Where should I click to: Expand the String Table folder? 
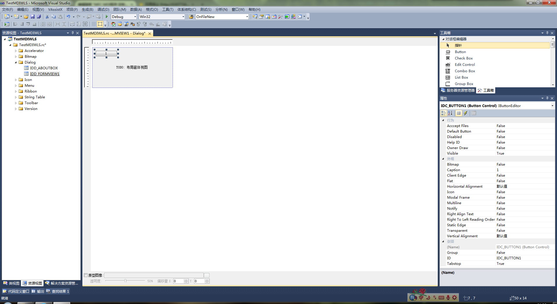coord(16,97)
